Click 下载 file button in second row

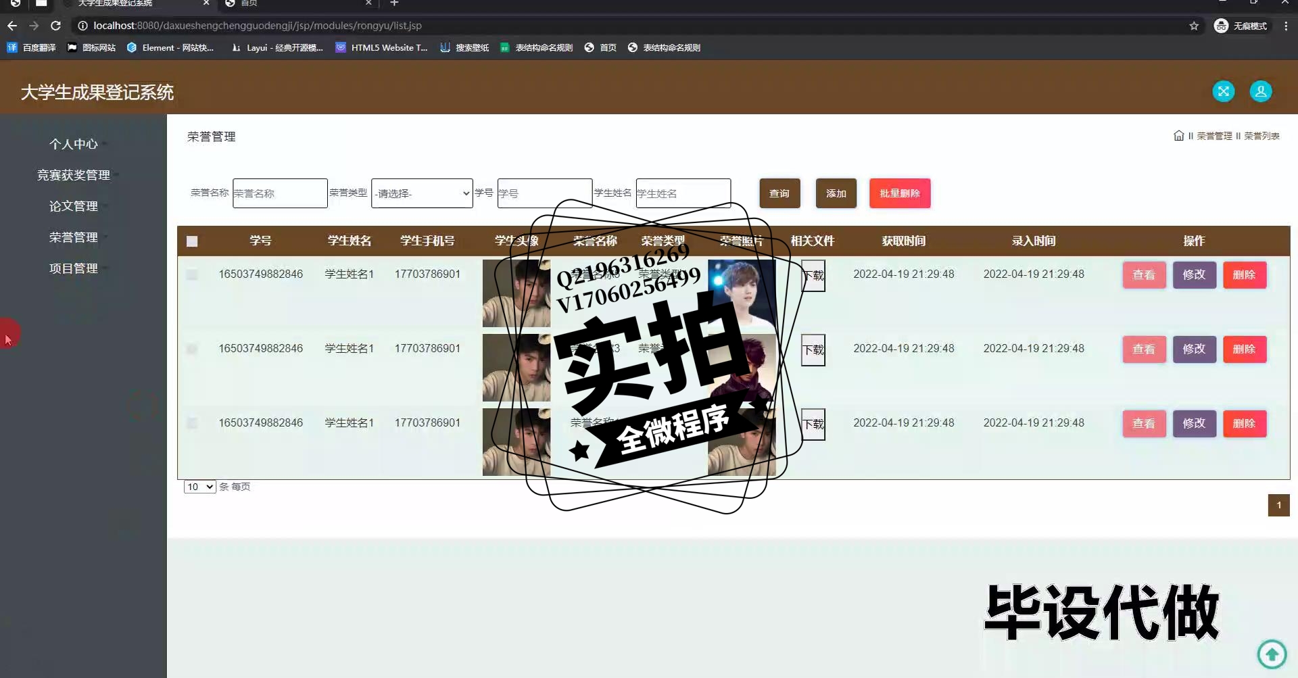[813, 350]
